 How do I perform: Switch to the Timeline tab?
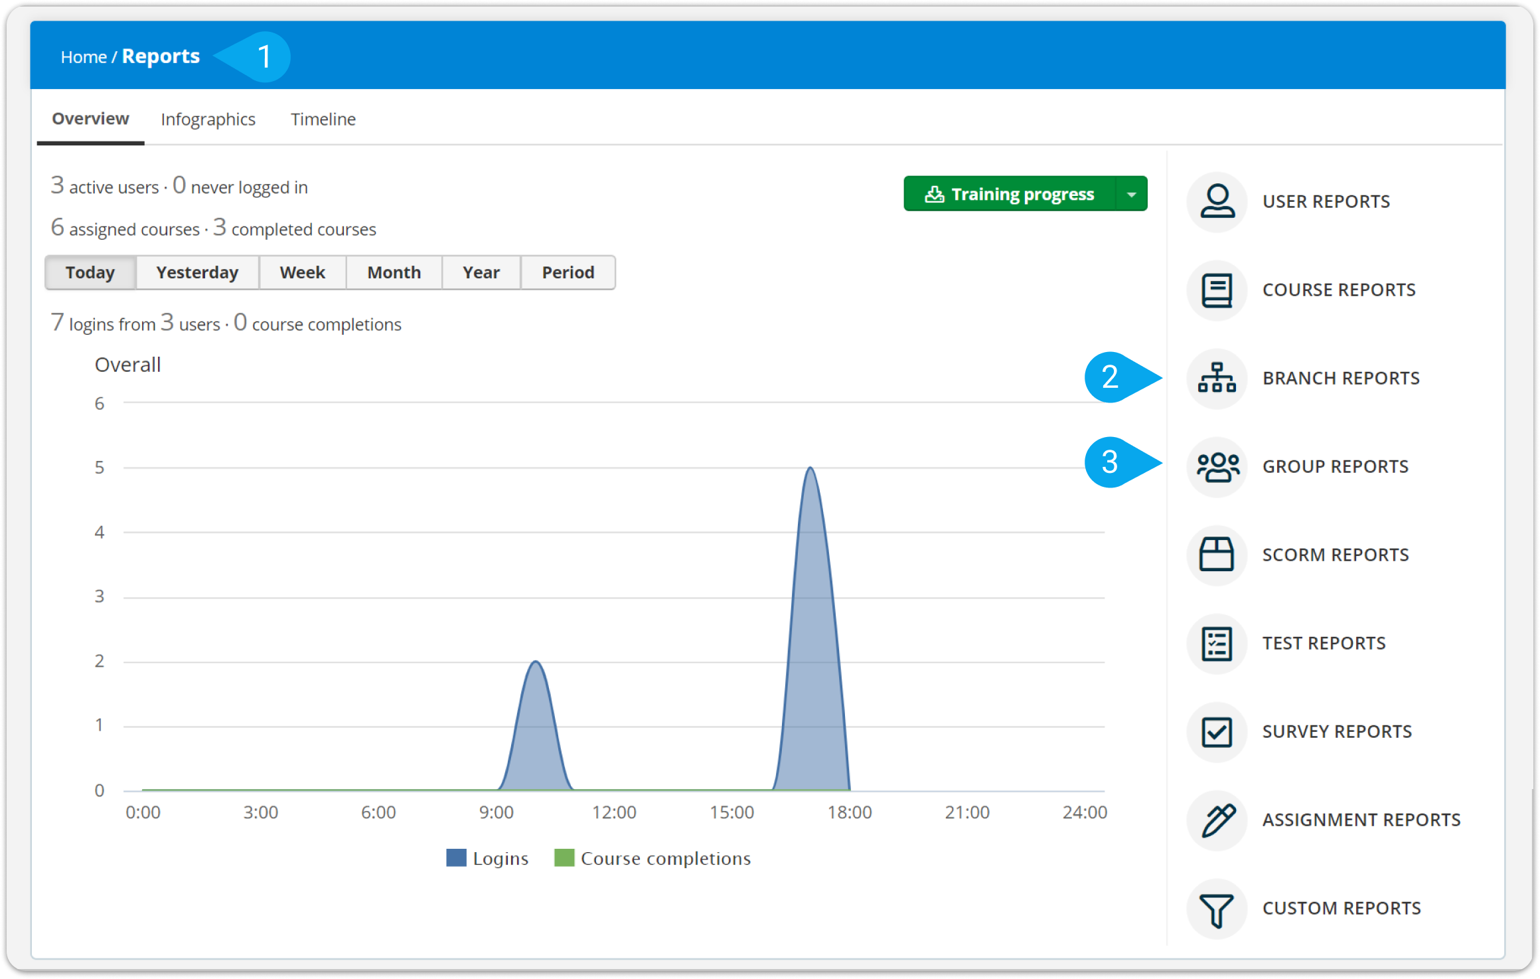[323, 120]
